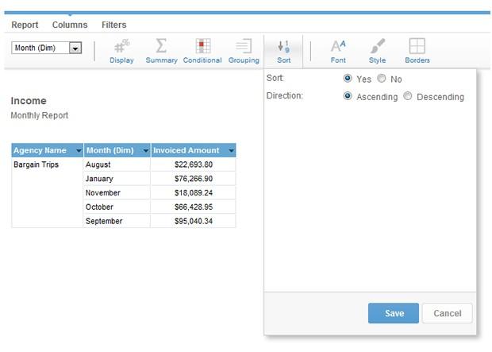
Task: Choose the Style brush icon
Action: [x=377, y=47]
